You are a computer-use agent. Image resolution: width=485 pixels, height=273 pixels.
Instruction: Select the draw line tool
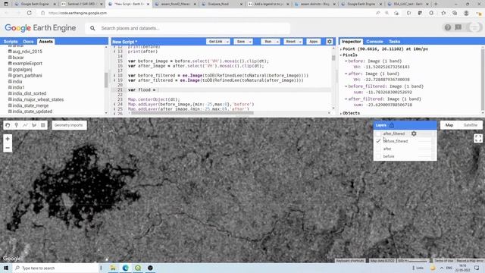[x=25, y=125]
